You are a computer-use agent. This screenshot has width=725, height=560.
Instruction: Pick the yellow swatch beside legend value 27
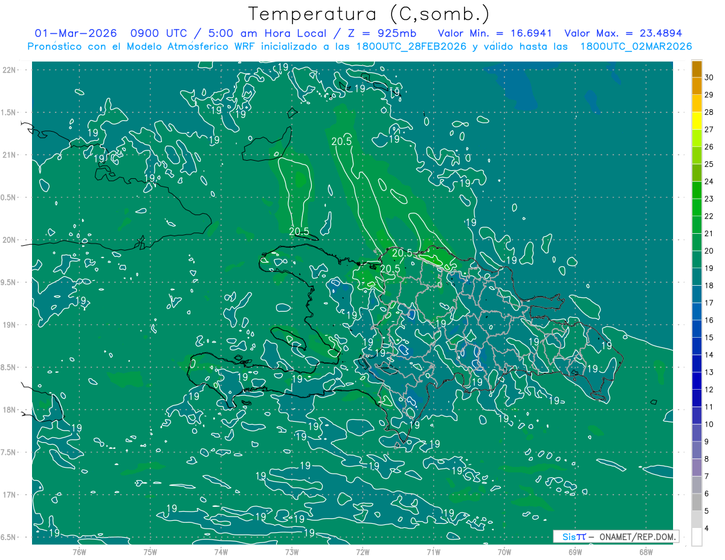click(697, 129)
